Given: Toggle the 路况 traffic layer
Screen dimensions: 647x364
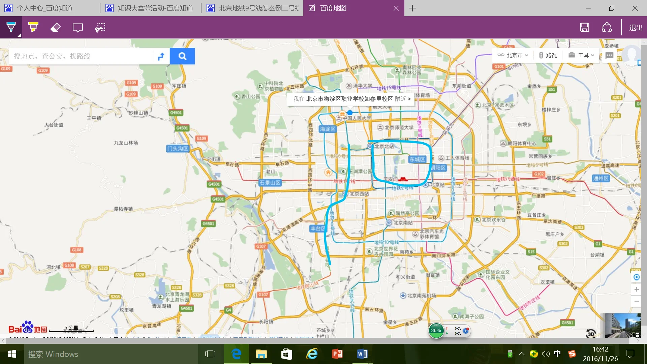Looking at the screenshot, I should tap(548, 55).
